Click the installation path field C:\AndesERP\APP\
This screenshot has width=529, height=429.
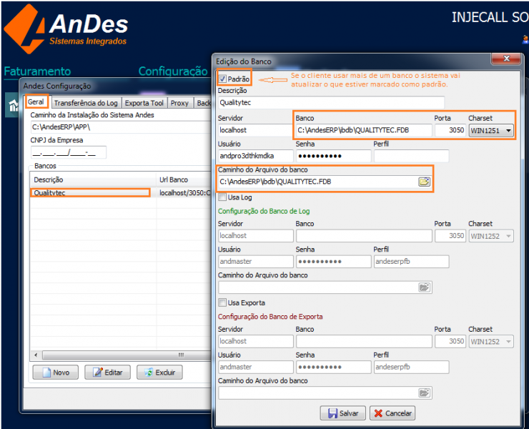click(x=121, y=127)
